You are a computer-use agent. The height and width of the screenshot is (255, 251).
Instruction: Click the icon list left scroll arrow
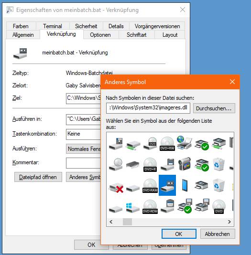pyautogui.click(x=111, y=222)
